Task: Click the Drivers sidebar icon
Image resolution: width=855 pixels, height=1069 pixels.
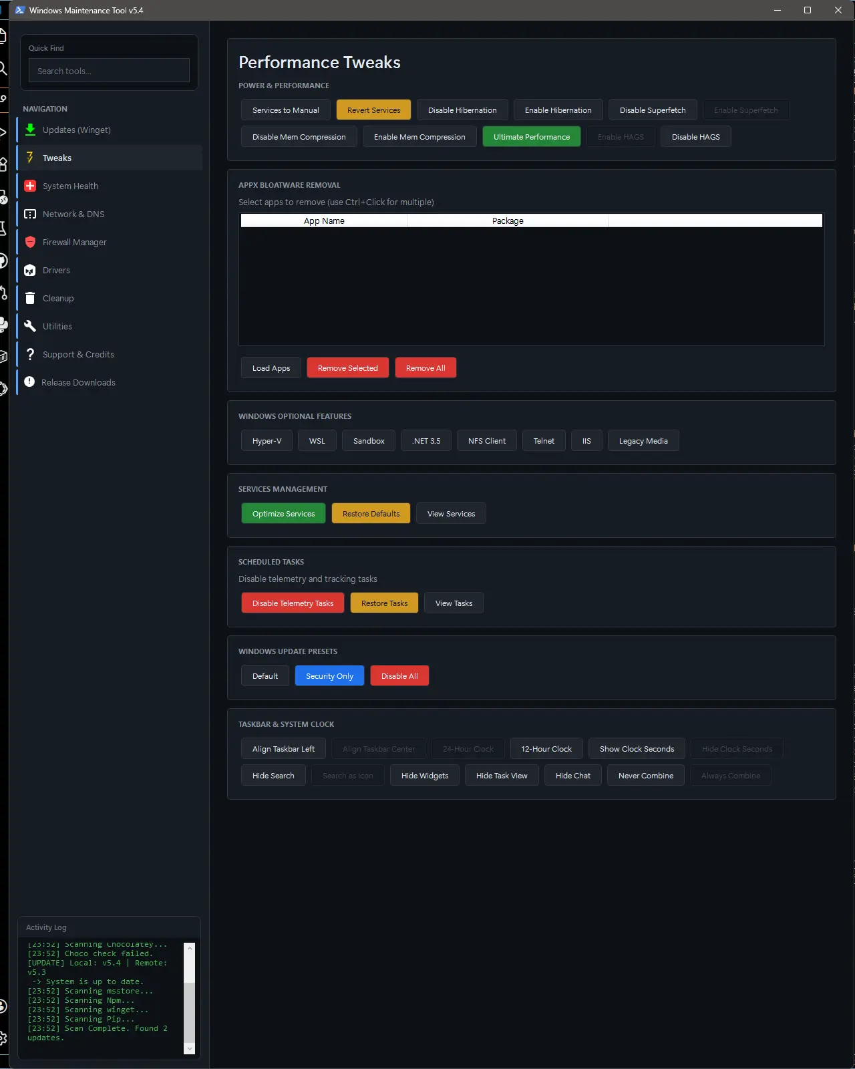Action: coord(30,270)
